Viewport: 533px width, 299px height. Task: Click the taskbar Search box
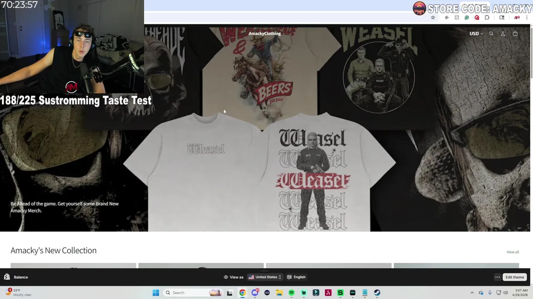click(193, 293)
